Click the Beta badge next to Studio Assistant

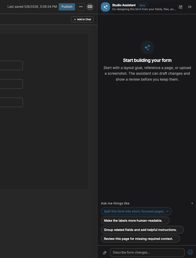[x=142, y=5]
